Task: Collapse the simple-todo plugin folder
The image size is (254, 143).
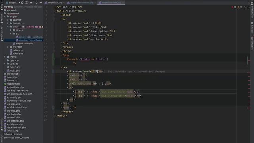Action: click(x=8, y=27)
